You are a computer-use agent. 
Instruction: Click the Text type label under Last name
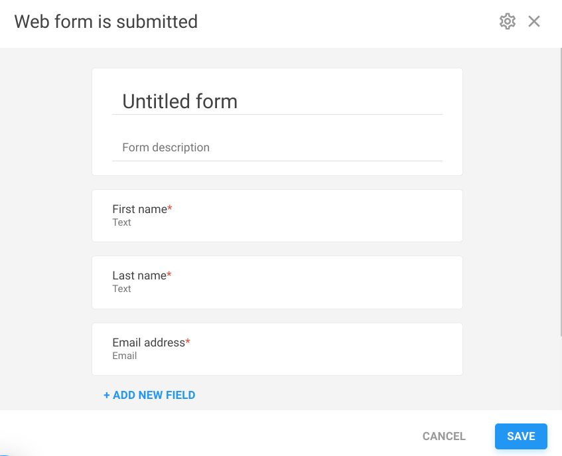121,289
